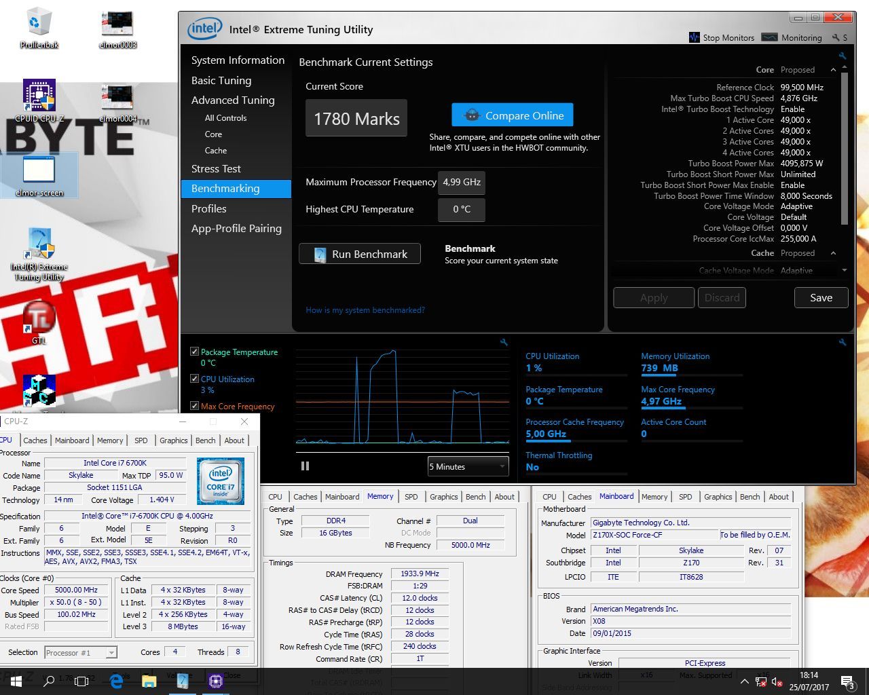Click the Stop Monitors waveform icon
Screen dimensions: 869x695
click(694, 37)
